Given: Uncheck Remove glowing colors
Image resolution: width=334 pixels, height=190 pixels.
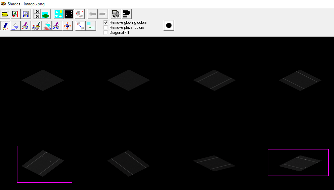Looking at the screenshot, I should (x=106, y=22).
